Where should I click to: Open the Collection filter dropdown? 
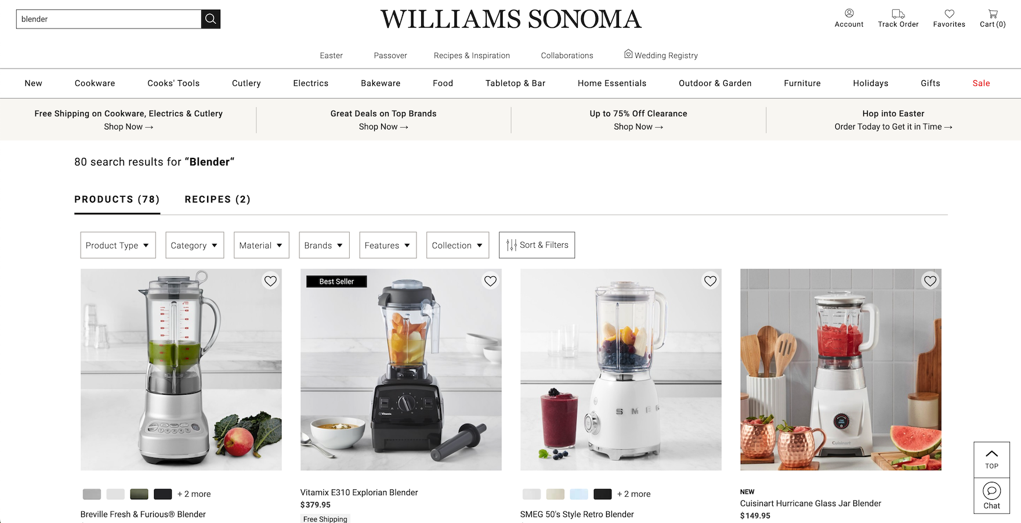click(x=458, y=245)
